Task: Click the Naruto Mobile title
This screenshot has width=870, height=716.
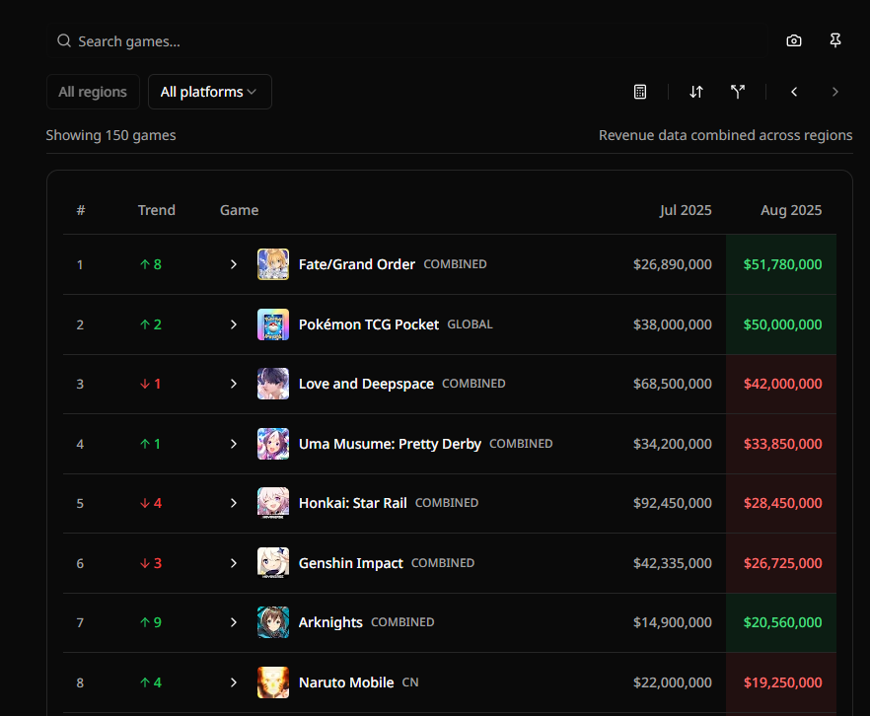Action: [x=346, y=682]
